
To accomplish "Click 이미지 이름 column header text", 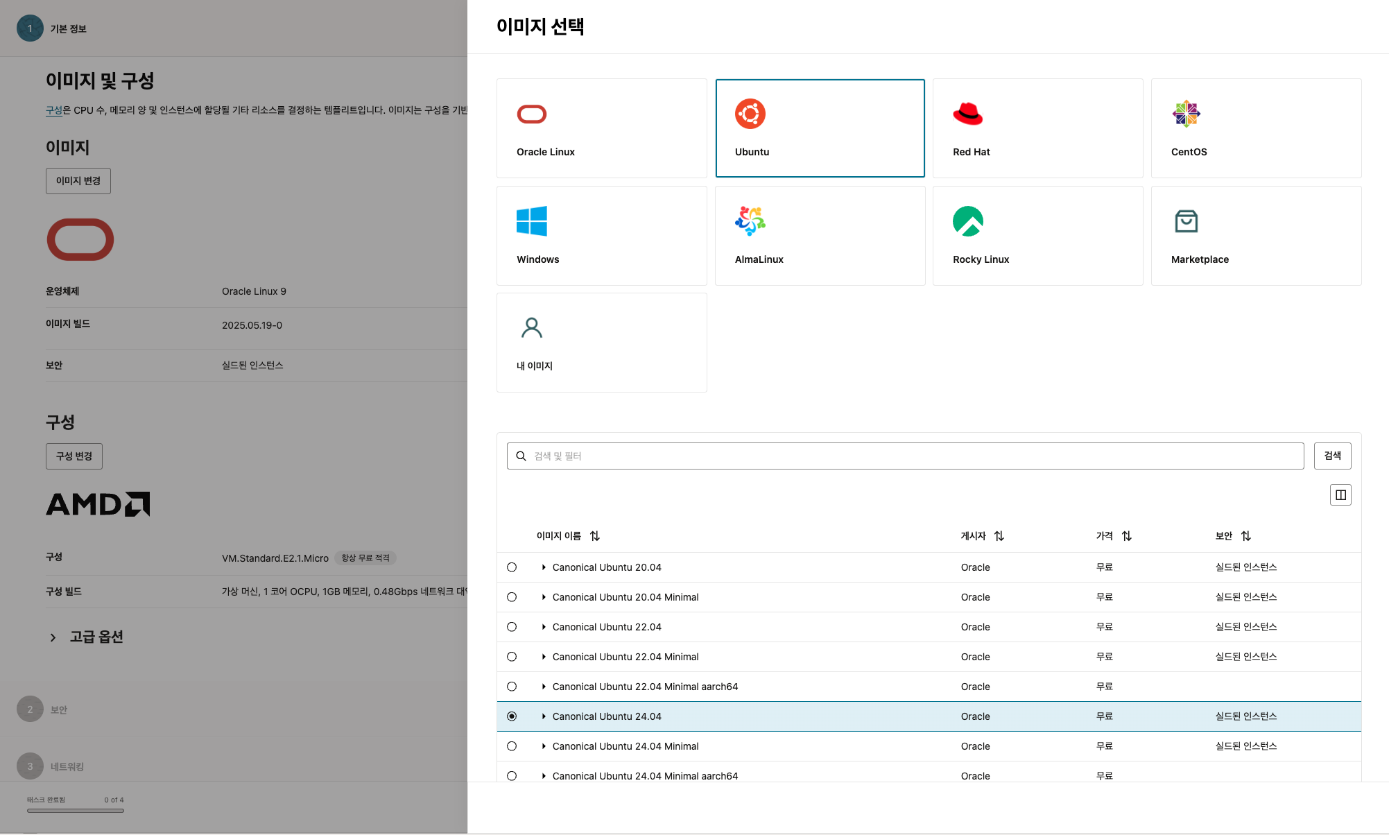I will 559,536.
